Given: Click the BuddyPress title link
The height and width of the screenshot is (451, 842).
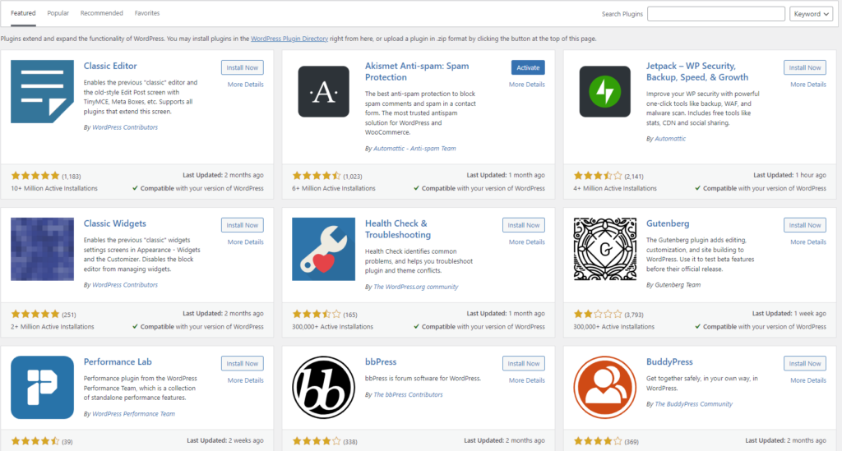Looking at the screenshot, I should click(669, 362).
